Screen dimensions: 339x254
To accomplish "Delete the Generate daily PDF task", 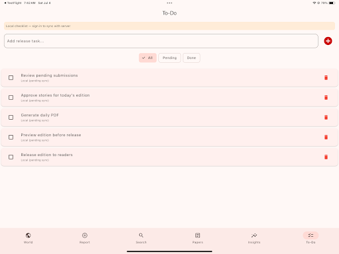I will (x=326, y=117).
